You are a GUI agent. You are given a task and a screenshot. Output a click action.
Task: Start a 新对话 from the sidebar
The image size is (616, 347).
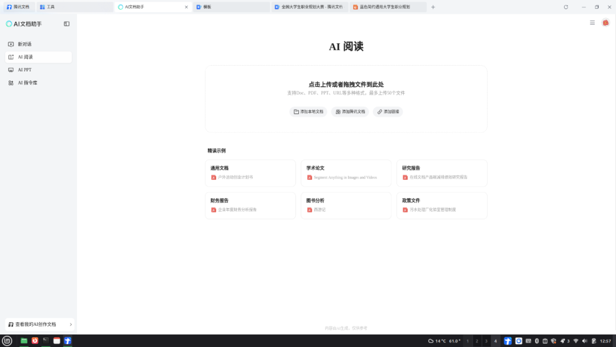(x=39, y=44)
